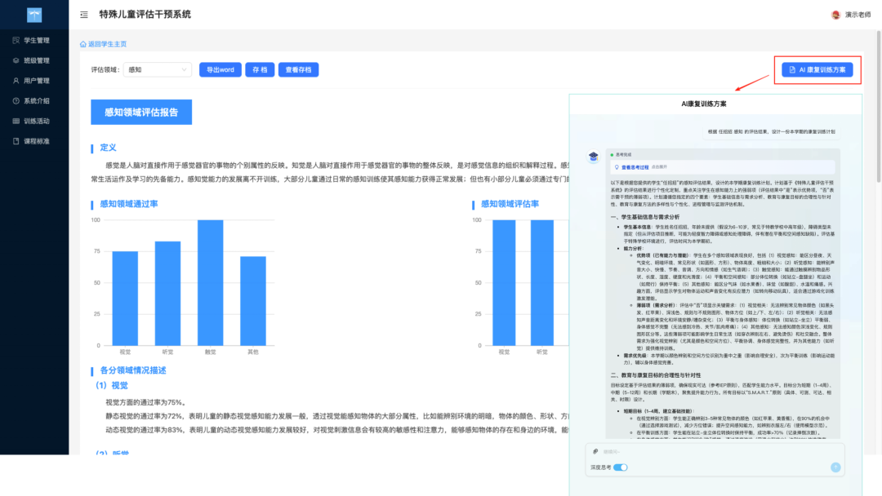Go to 训练活动 in the sidebar
The height and width of the screenshot is (496, 882).
click(x=34, y=122)
